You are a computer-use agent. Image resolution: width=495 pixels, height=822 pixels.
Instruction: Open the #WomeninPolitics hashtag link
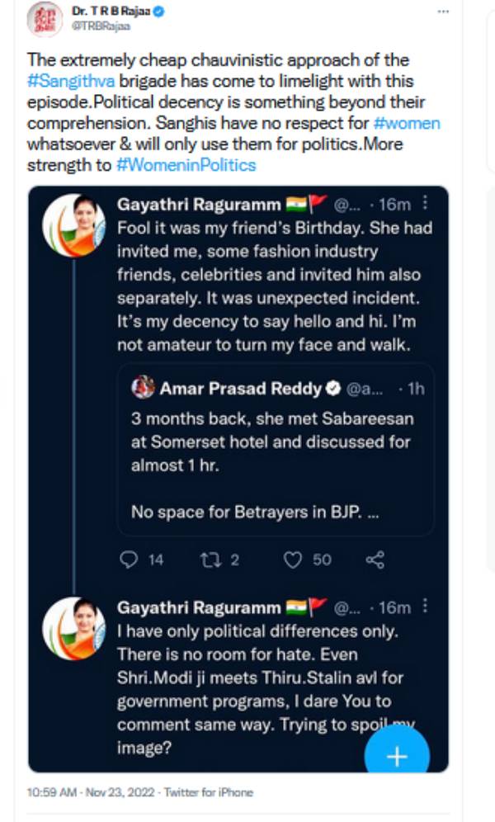[x=186, y=165]
